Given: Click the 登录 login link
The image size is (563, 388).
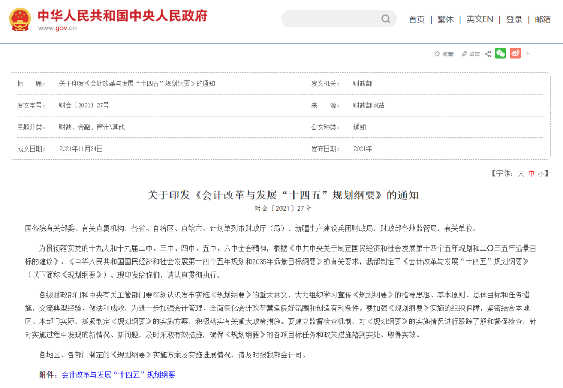Looking at the screenshot, I should (513, 19).
